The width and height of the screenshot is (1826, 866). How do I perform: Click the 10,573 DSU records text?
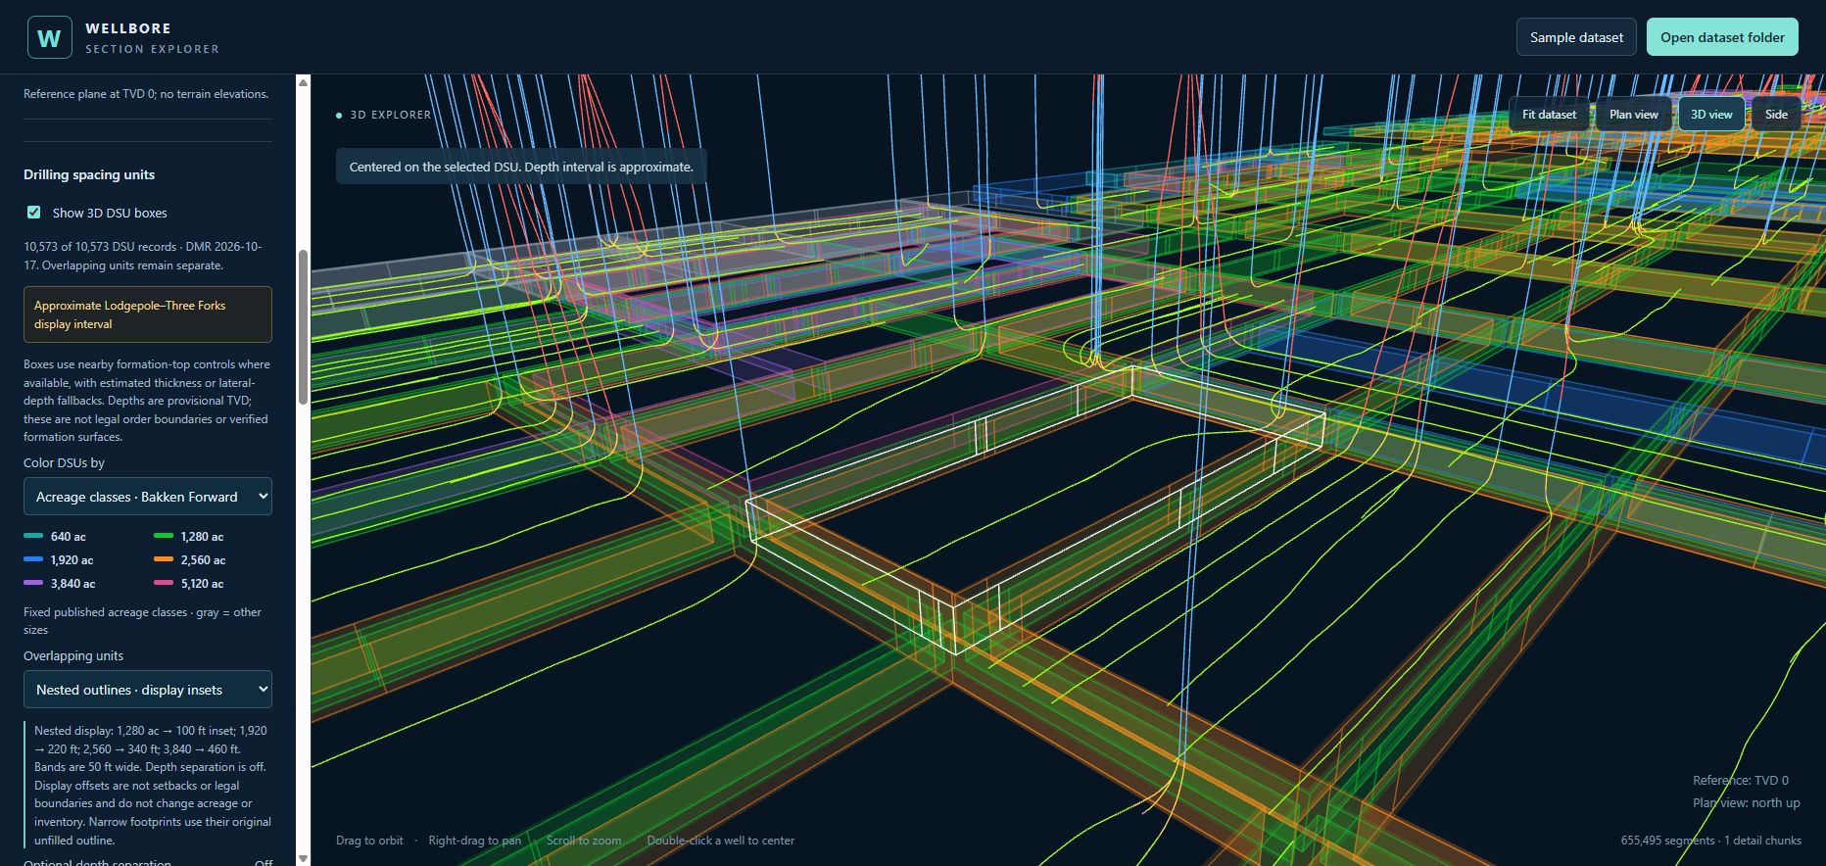pyautogui.click(x=143, y=256)
